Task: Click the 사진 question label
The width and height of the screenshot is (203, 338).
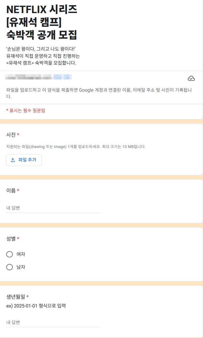Action: click(x=11, y=135)
